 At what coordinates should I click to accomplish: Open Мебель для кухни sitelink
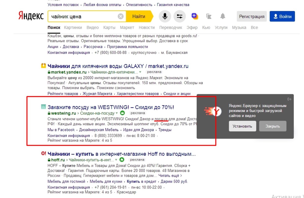coord(106,182)
